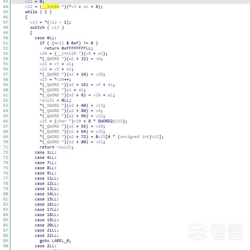Click DWORD2 macro on line 66
This screenshot has width=250, height=250.
pos(105,121)
